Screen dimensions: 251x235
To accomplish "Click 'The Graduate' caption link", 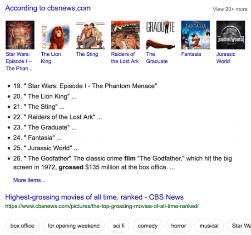I will (157, 58).
